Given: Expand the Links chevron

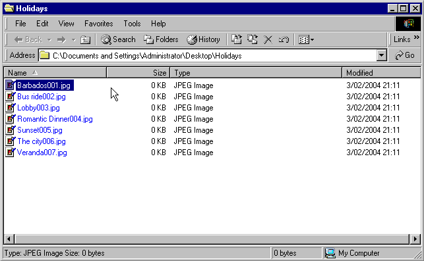Looking at the screenshot, I should 417,37.
